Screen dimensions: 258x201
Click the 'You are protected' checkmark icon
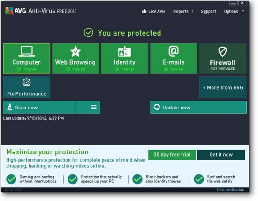point(89,32)
